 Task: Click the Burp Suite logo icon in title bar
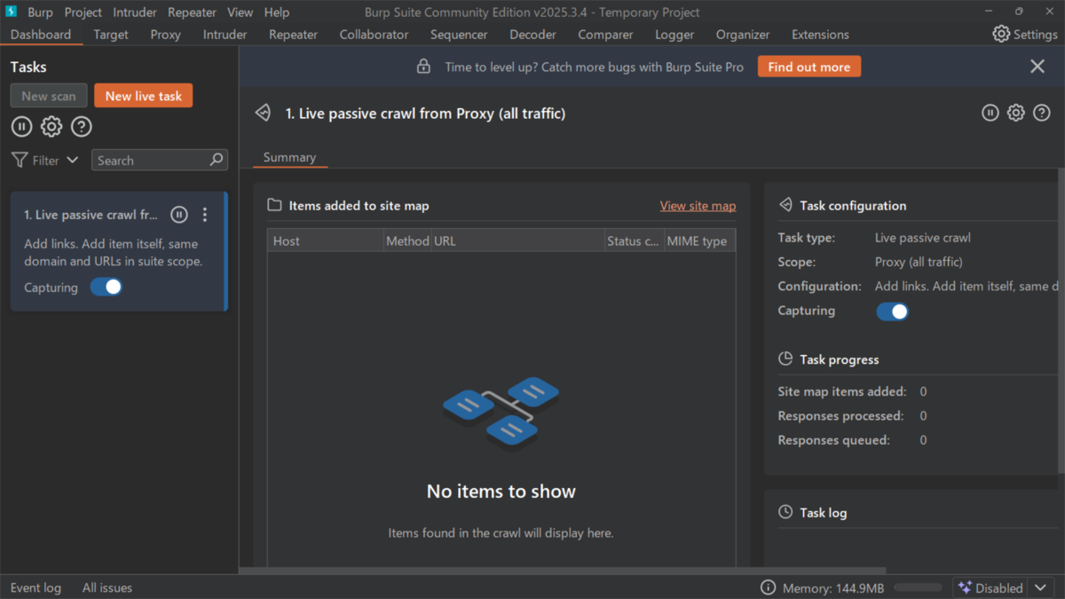pyautogui.click(x=12, y=12)
